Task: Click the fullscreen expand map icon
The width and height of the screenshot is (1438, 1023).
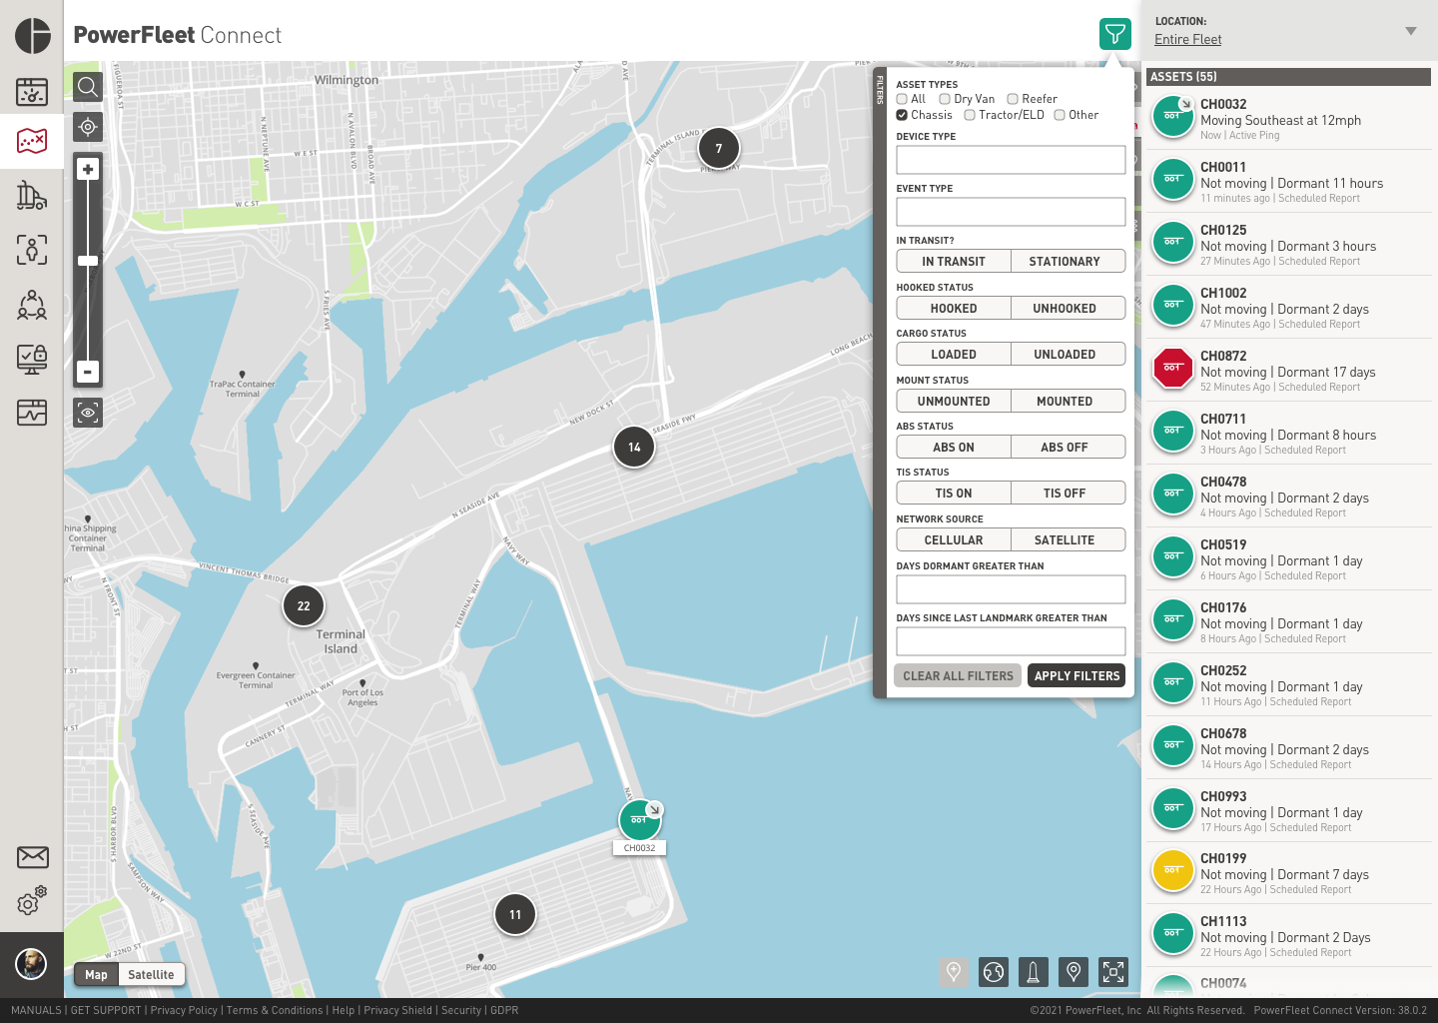Action: coord(1112,971)
